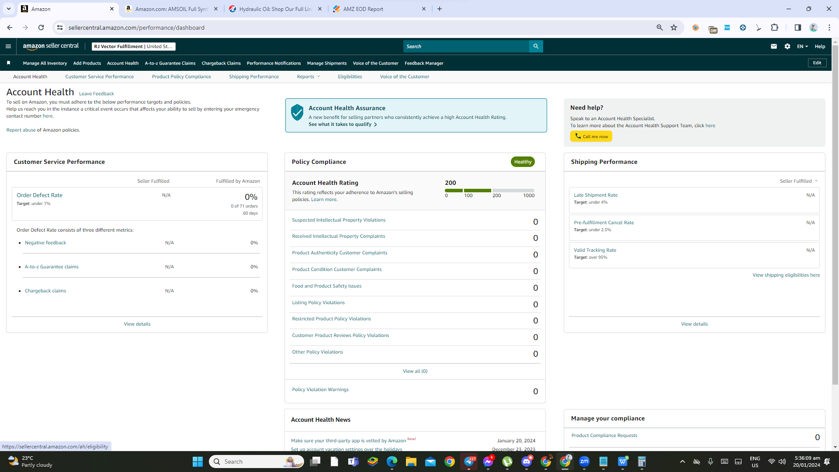Open the tab search dropdown arrow
839x472 pixels.
click(x=8, y=9)
